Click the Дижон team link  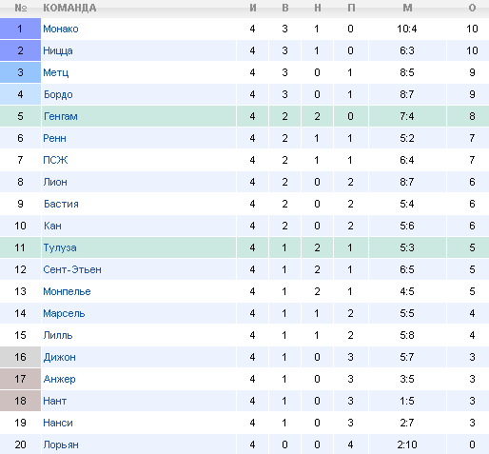click(60, 357)
